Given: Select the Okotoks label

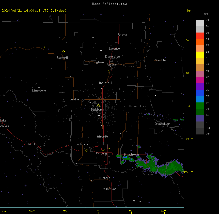Looking at the screenshot, I should [105, 178].
